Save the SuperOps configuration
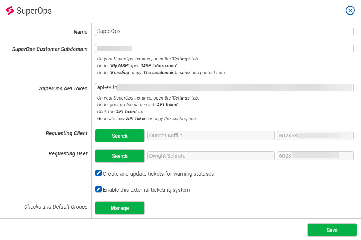The image size is (361, 240). 332,230
